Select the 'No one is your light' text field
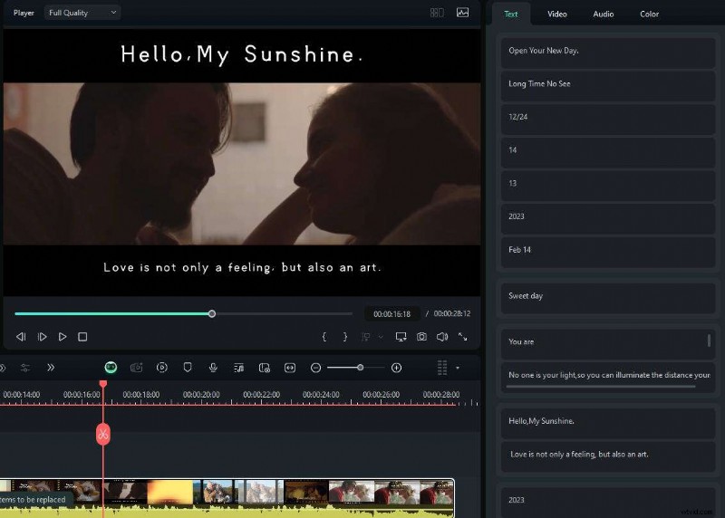Screen dimensions: 725x518 coord(608,378)
